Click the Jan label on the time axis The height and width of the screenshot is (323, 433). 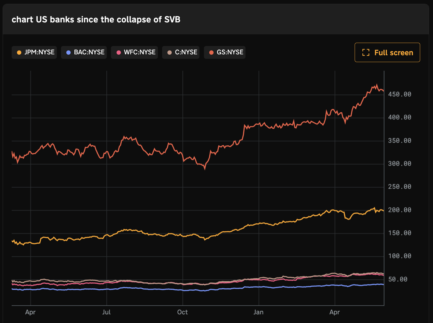click(x=258, y=312)
